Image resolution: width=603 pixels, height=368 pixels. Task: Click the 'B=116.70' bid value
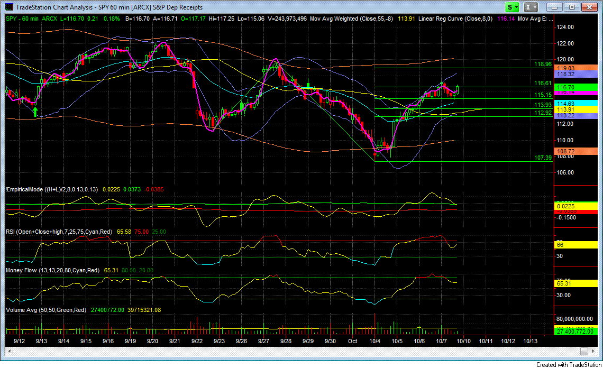138,19
